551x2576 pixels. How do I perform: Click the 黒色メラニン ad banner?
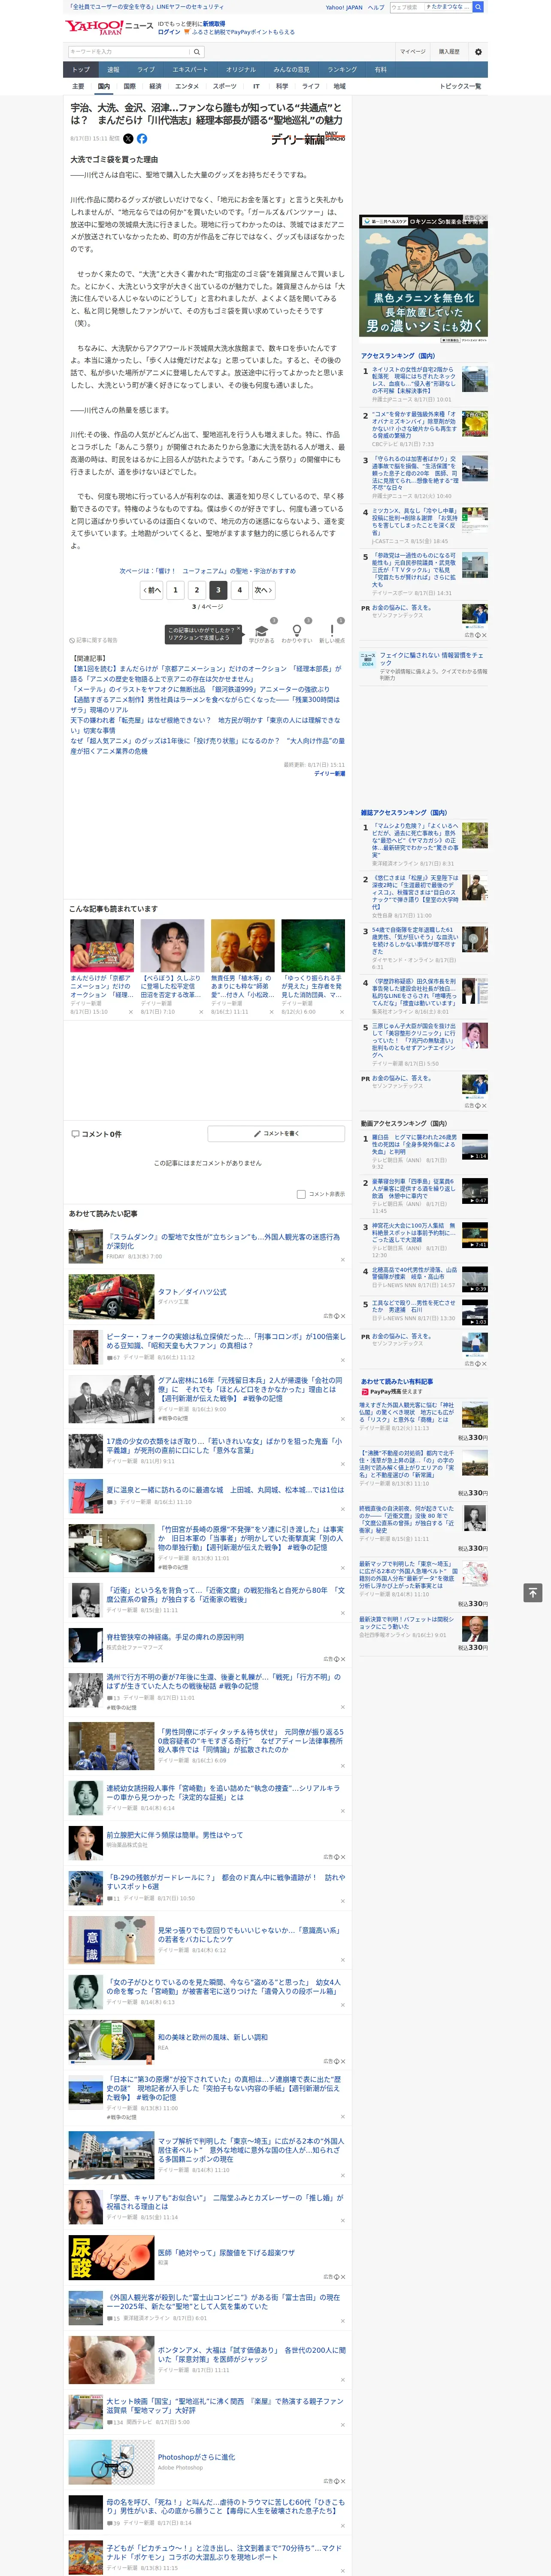423,278
